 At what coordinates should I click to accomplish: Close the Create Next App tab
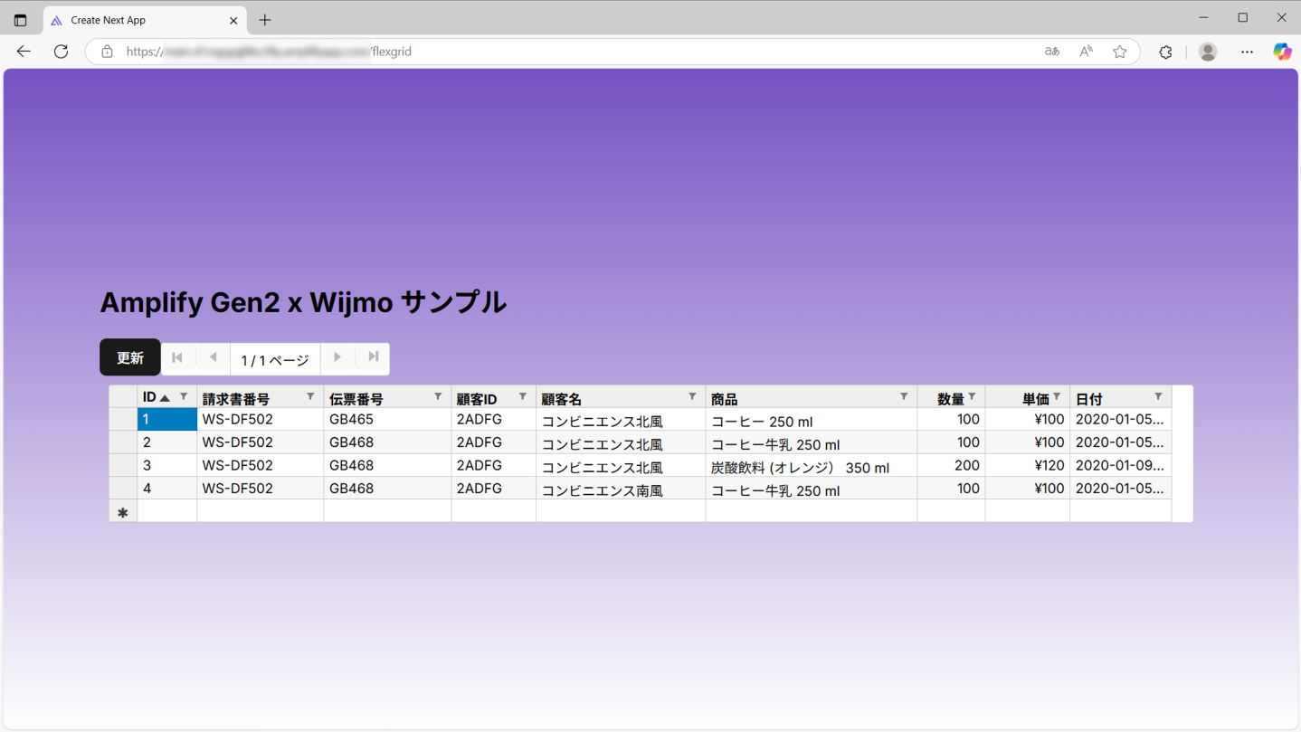click(x=233, y=20)
